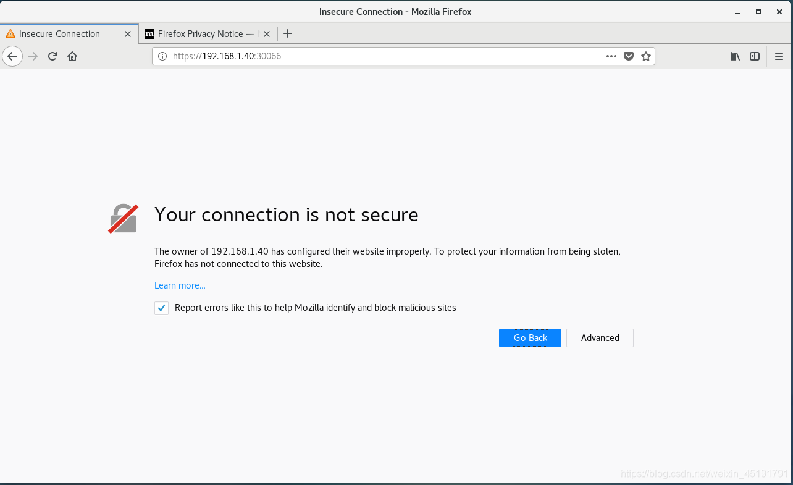Screen dimensions: 793x485
Task: Click the 'Your connection is not secure' heading
Action: (x=287, y=214)
